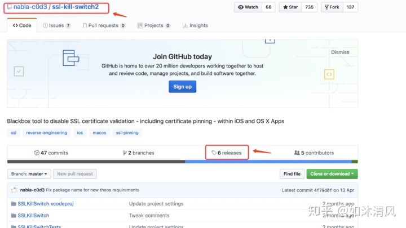Expand the Branch: master dropdown

(x=29, y=174)
